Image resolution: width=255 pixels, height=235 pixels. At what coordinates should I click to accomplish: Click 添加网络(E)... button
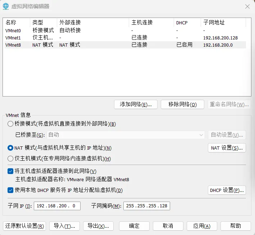(136, 104)
